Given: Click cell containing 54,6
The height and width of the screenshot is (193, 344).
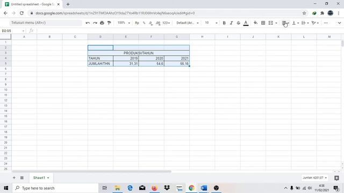Looking at the screenshot, I should pyautogui.click(x=152, y=63).
